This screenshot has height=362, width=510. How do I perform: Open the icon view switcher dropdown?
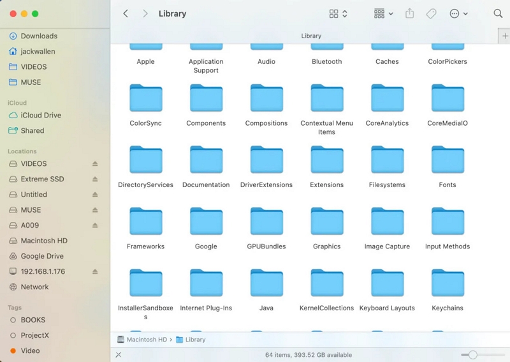click(338, 13)
